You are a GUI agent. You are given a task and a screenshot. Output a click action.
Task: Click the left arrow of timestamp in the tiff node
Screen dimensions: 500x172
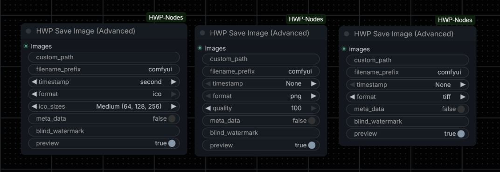[x=352, y=85]
